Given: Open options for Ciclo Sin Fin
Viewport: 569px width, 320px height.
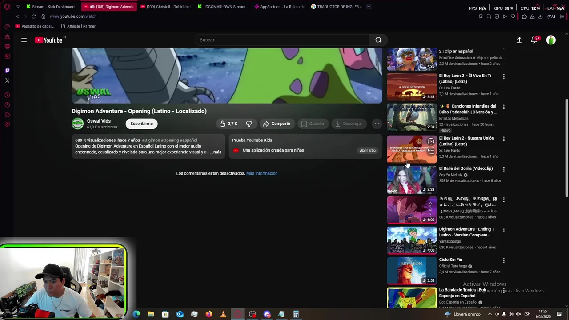Looking at the screenshot, I should pos(504,260).
